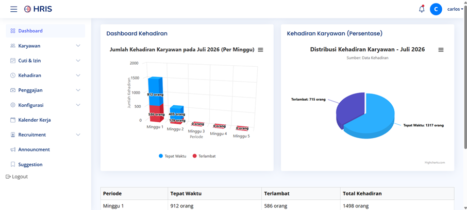
Task: Click the Periode column header
Action: [134, 194]
